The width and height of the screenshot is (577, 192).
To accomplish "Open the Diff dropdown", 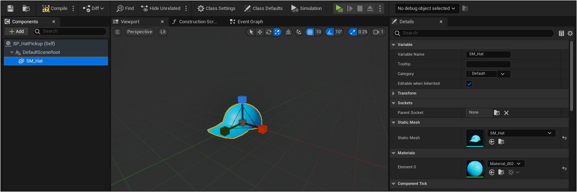I will (94, 8).
